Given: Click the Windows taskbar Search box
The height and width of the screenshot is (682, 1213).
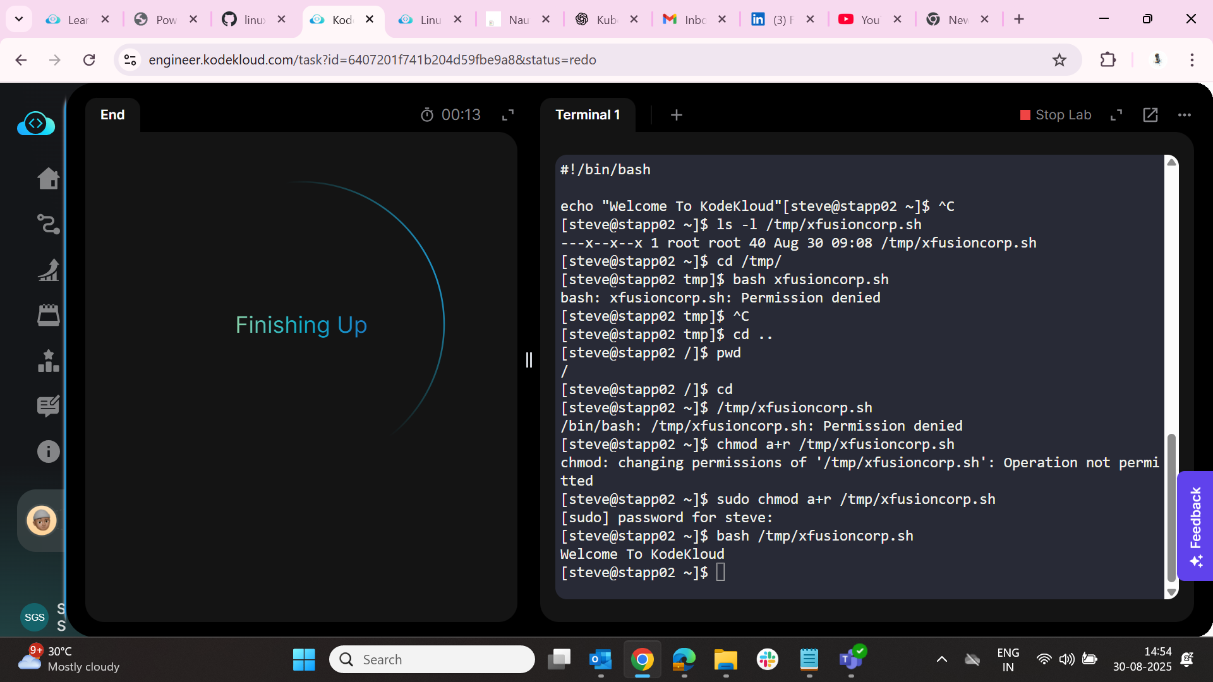Looking at the screenshot, I should pyautogui.click(x=432, y=659).
